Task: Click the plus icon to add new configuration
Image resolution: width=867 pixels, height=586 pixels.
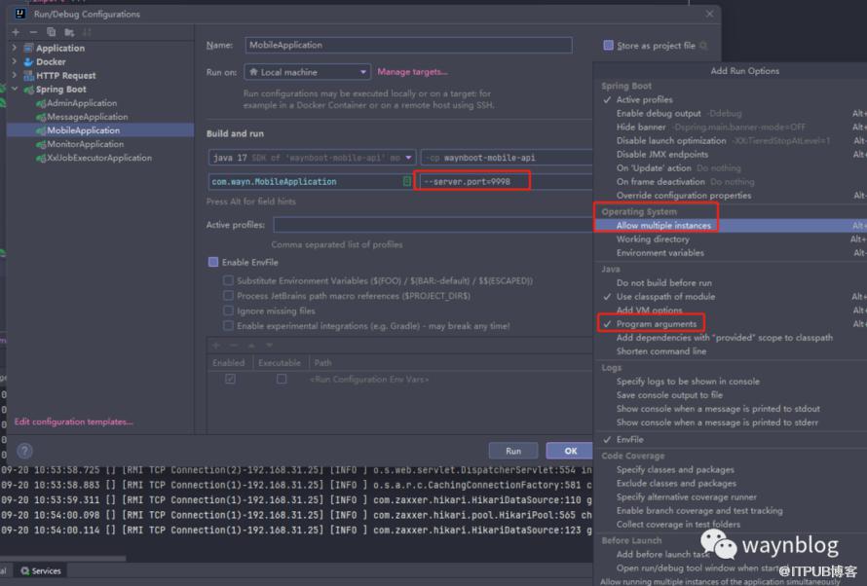Action: pos(16,32)
